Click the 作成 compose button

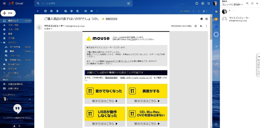tap(8, 13)
